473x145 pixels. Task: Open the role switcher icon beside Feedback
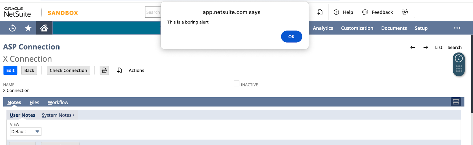click(405, 12)
